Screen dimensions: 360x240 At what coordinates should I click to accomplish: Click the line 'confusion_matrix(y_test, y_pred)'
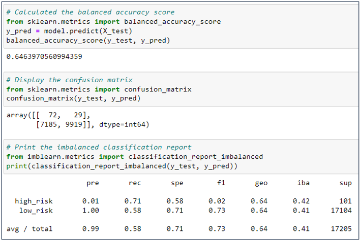click(x=73, y=98)
